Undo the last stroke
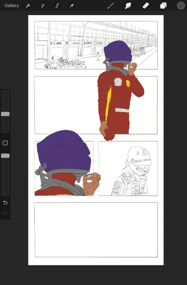187x285 pixels. (5, 202)
